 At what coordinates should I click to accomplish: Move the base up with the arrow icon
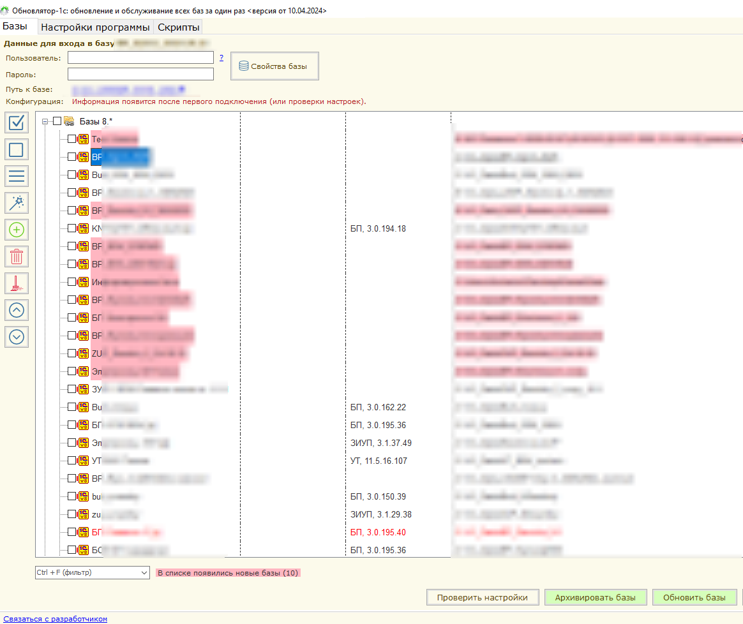coord(17,310)
